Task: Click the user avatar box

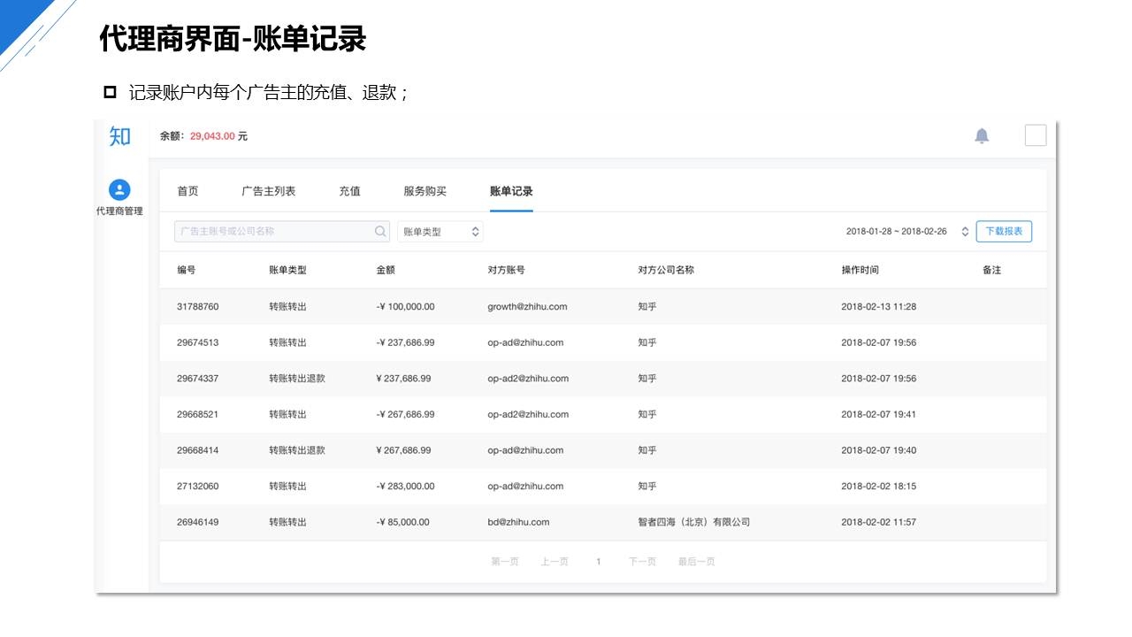Action: [1035, 135]
